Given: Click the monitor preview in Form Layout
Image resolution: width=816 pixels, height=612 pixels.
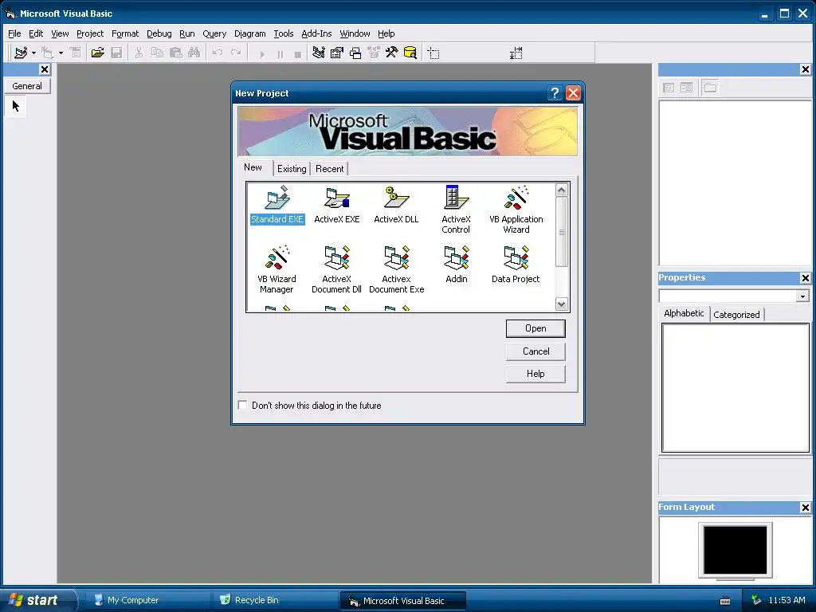Looking at the screenshot, I should (x=735, y=551).
